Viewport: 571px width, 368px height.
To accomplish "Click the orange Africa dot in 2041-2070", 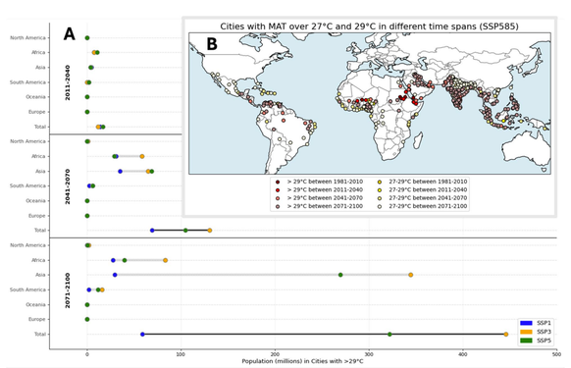I will (x=142, y=156).
